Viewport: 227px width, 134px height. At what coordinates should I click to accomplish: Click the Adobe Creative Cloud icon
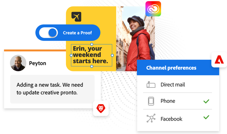click(x=153, y=9)
